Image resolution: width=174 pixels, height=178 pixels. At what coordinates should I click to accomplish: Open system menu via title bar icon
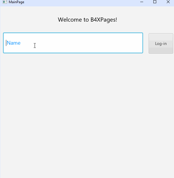tap(5, 2)
